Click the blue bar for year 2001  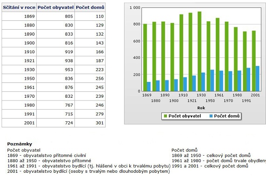258,79
